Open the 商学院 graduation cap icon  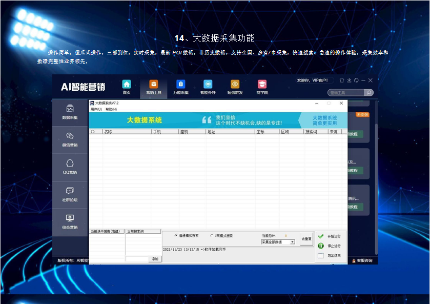[262, 84]
